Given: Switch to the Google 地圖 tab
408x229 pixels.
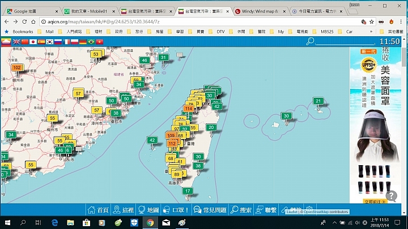Looking at the screenshot, I should tap(32, 11).
